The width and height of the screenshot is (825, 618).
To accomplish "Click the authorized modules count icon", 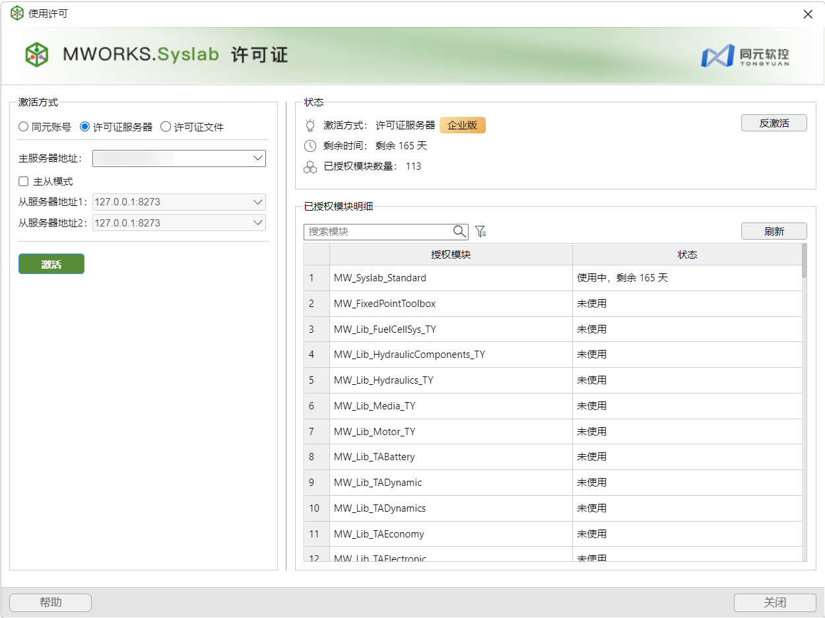I will click(310, 167).
